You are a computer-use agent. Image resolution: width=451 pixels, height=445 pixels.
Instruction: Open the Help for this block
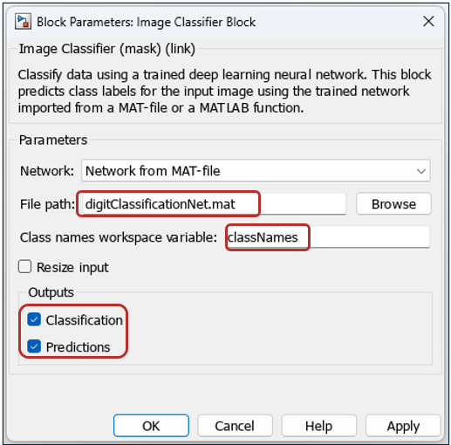[319, 426]
